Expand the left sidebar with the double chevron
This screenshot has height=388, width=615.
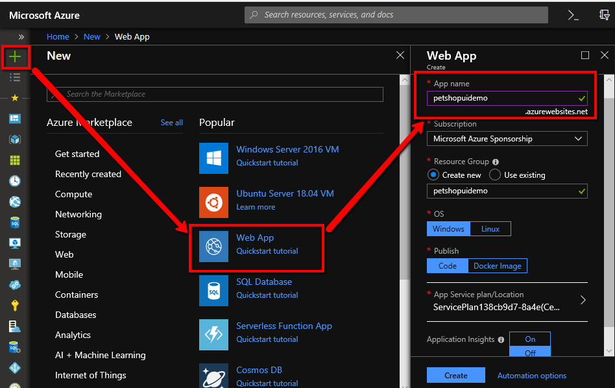(21, 37)
